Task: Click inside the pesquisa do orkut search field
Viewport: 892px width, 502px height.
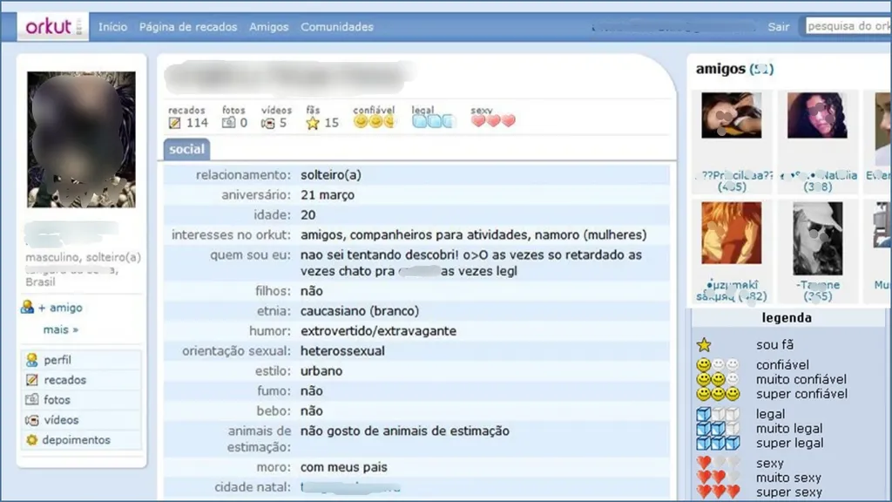Action: tap(847, 27)
